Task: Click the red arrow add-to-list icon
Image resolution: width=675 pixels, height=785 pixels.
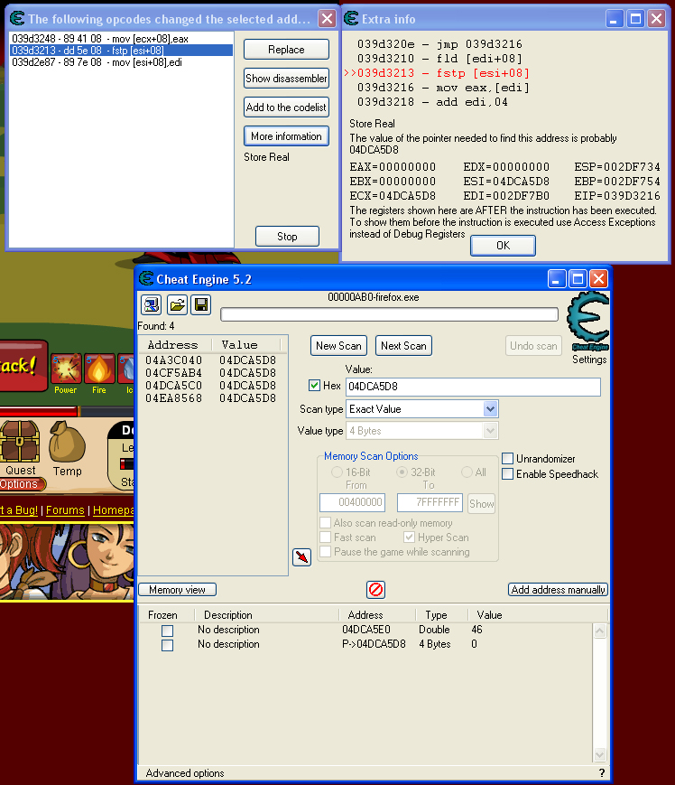Action: point(301,557)
